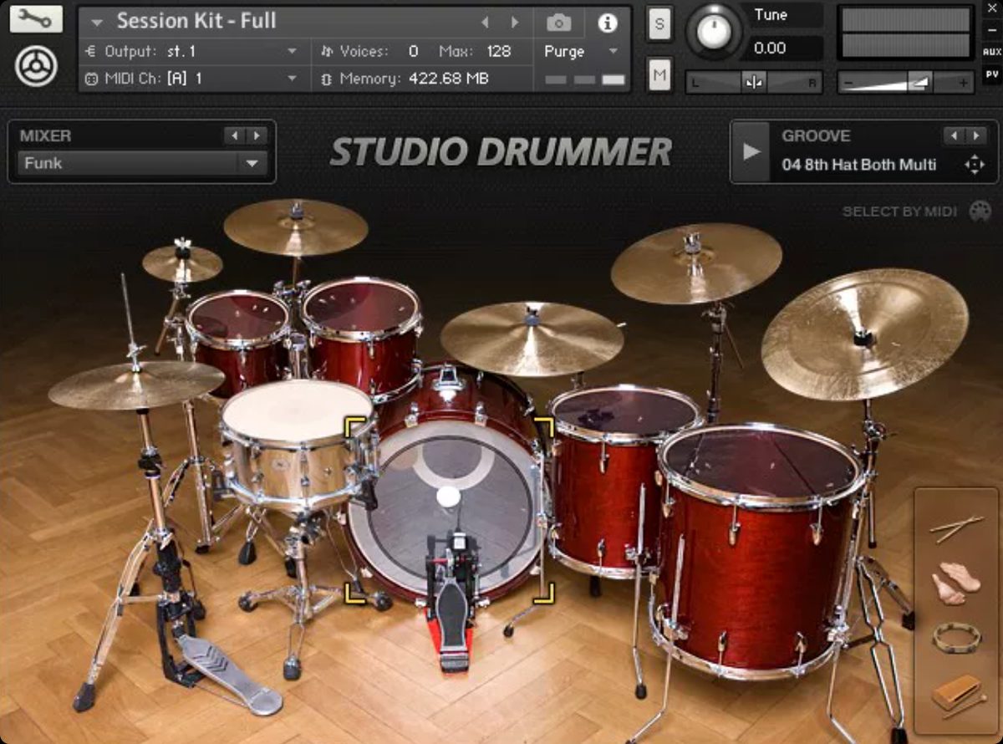Load the previous instrument preset arrow
Screen dimensions: 1003x744
[x=486, y=23]
